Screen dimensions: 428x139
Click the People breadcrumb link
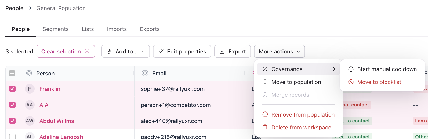[14, 8]
